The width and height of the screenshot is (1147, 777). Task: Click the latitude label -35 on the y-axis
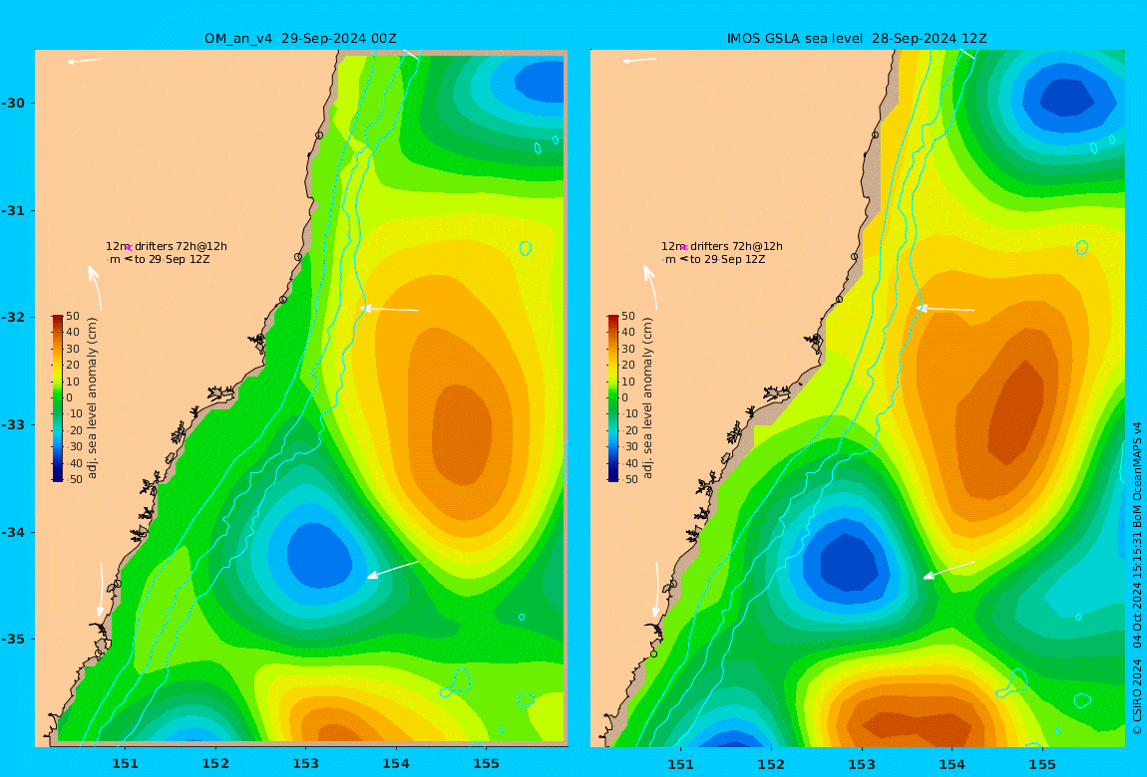12,639
